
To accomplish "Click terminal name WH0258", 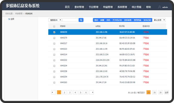I will pos(63,71).
